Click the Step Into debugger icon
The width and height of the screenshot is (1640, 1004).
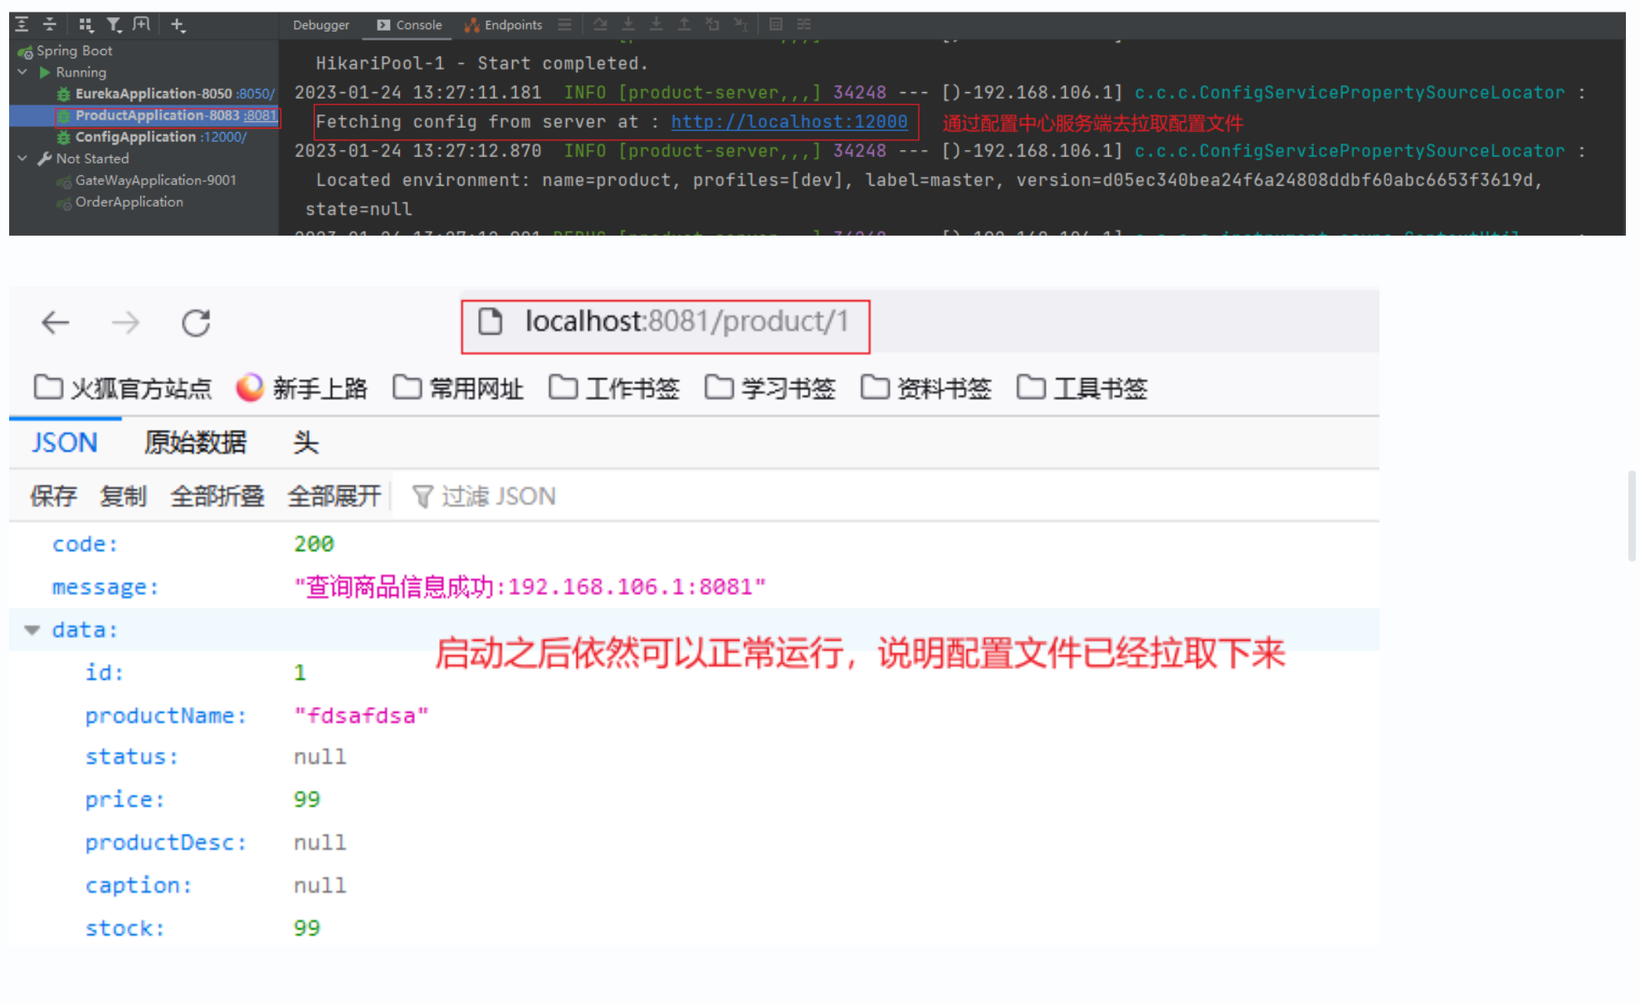pos(656,24)
